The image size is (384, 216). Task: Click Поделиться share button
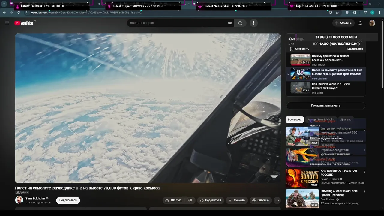click(210, 200)
